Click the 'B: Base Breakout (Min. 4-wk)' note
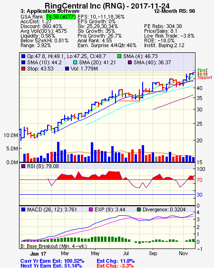Viewport: 214px width, 268px height. pos(54,246)
